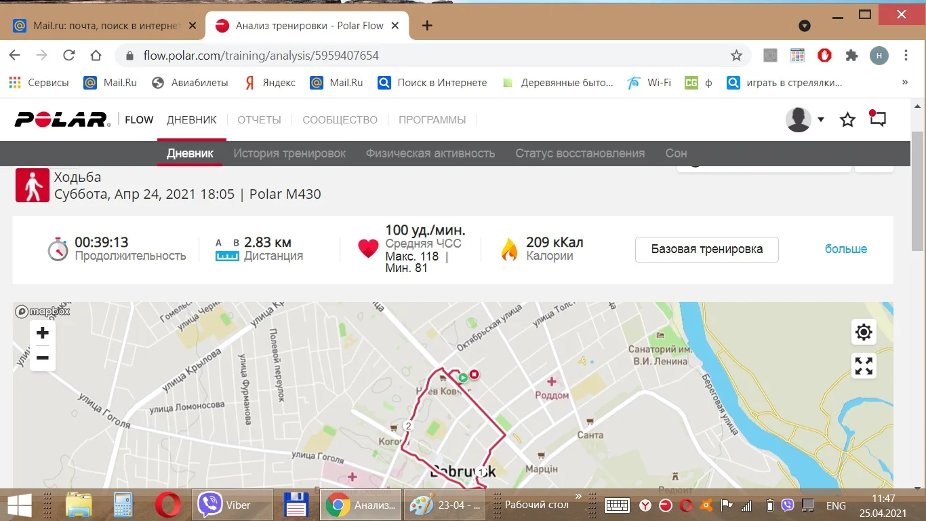The height and width of the screenshot is (521, 926).
Task: Open the Поиск в Интернете bookmark
Action: pos(432,83)
